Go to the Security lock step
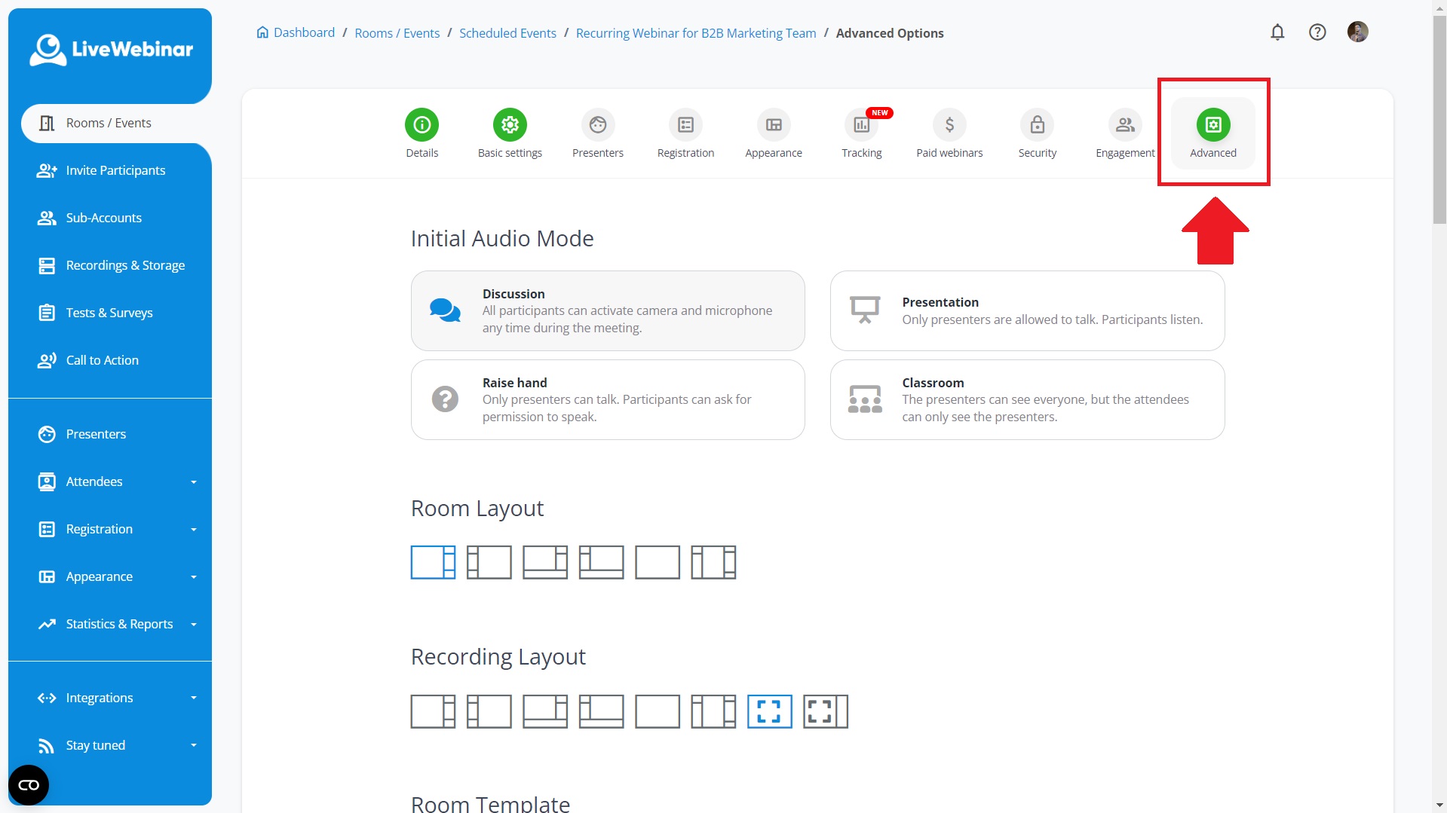The height and width of the screenshot is (813, 1447). pos(1037,125)
